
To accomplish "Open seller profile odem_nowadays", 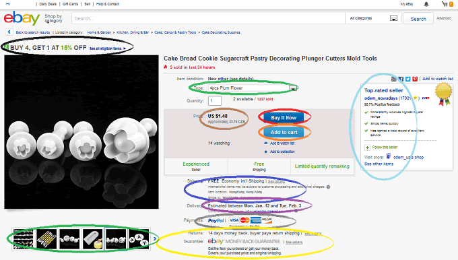I will point(381,98).
